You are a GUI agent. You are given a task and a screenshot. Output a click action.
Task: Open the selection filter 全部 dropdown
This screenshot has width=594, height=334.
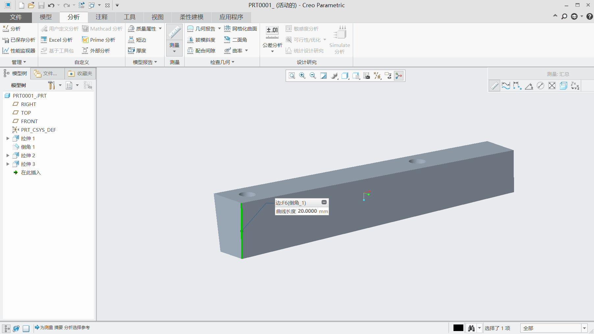pos(584,328)
